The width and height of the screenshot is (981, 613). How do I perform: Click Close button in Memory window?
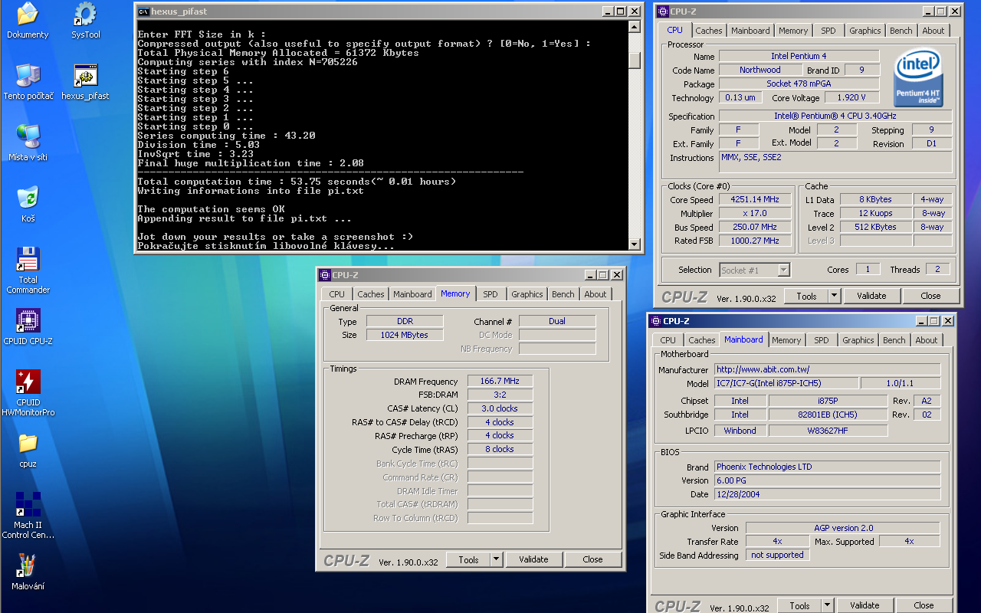593,559
